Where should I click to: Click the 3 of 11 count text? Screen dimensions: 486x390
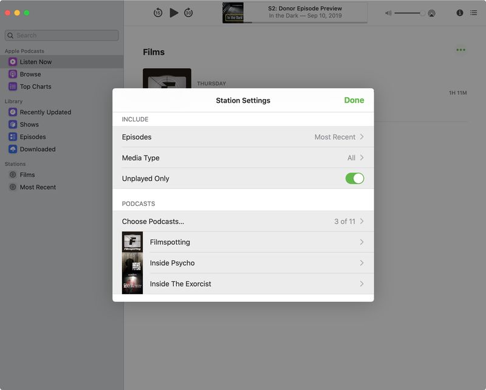coord(344,221)
